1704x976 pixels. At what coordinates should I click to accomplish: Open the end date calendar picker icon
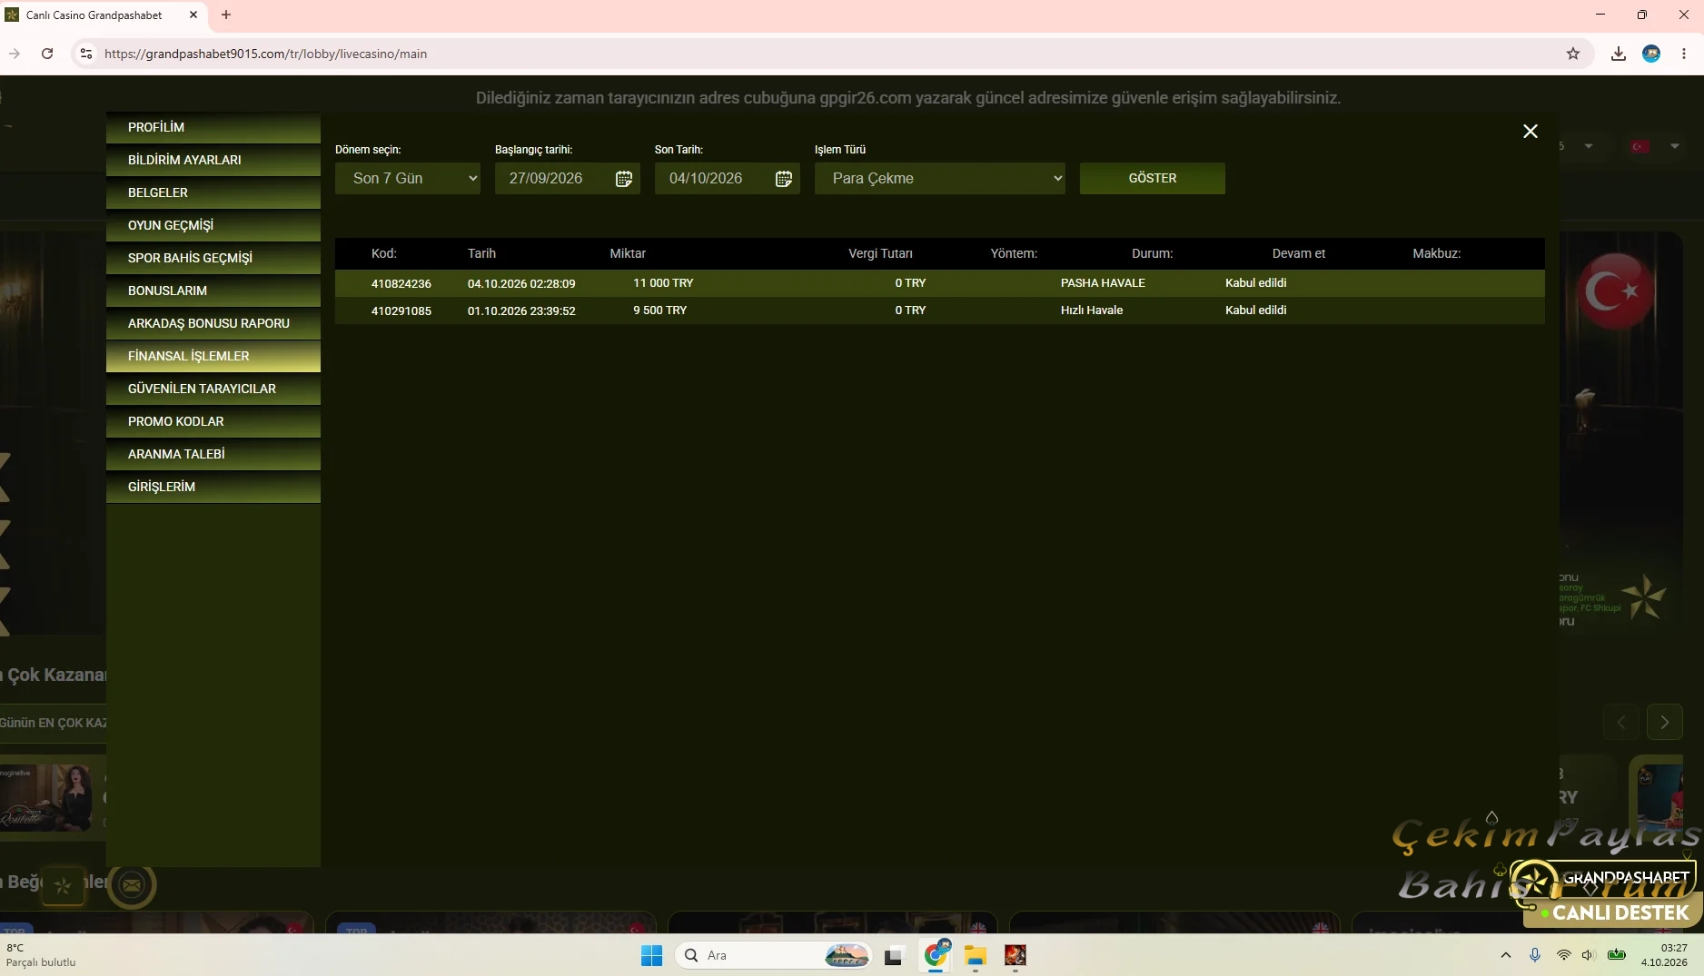[784, 179]
